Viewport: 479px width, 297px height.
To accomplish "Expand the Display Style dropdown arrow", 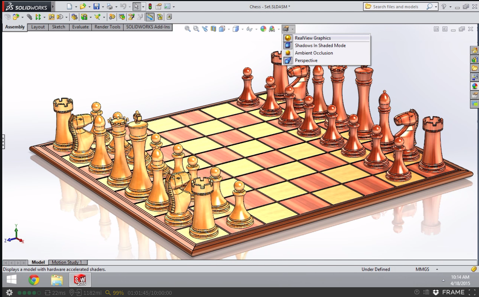I will pos(243,29).
